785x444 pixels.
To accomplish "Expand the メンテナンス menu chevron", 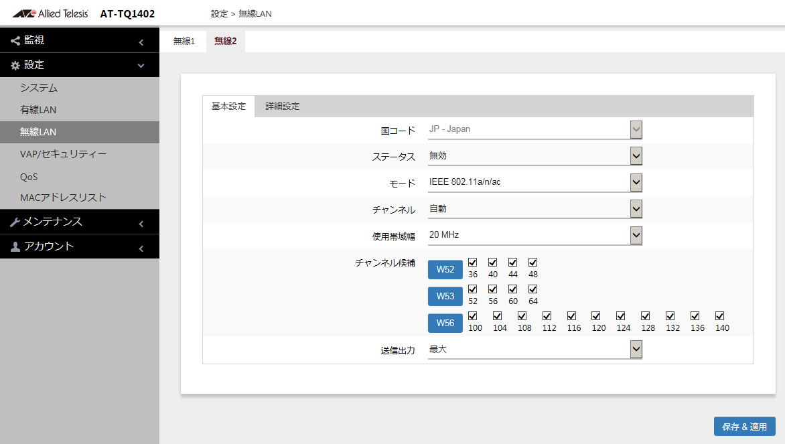I will [x=141, y=224].
